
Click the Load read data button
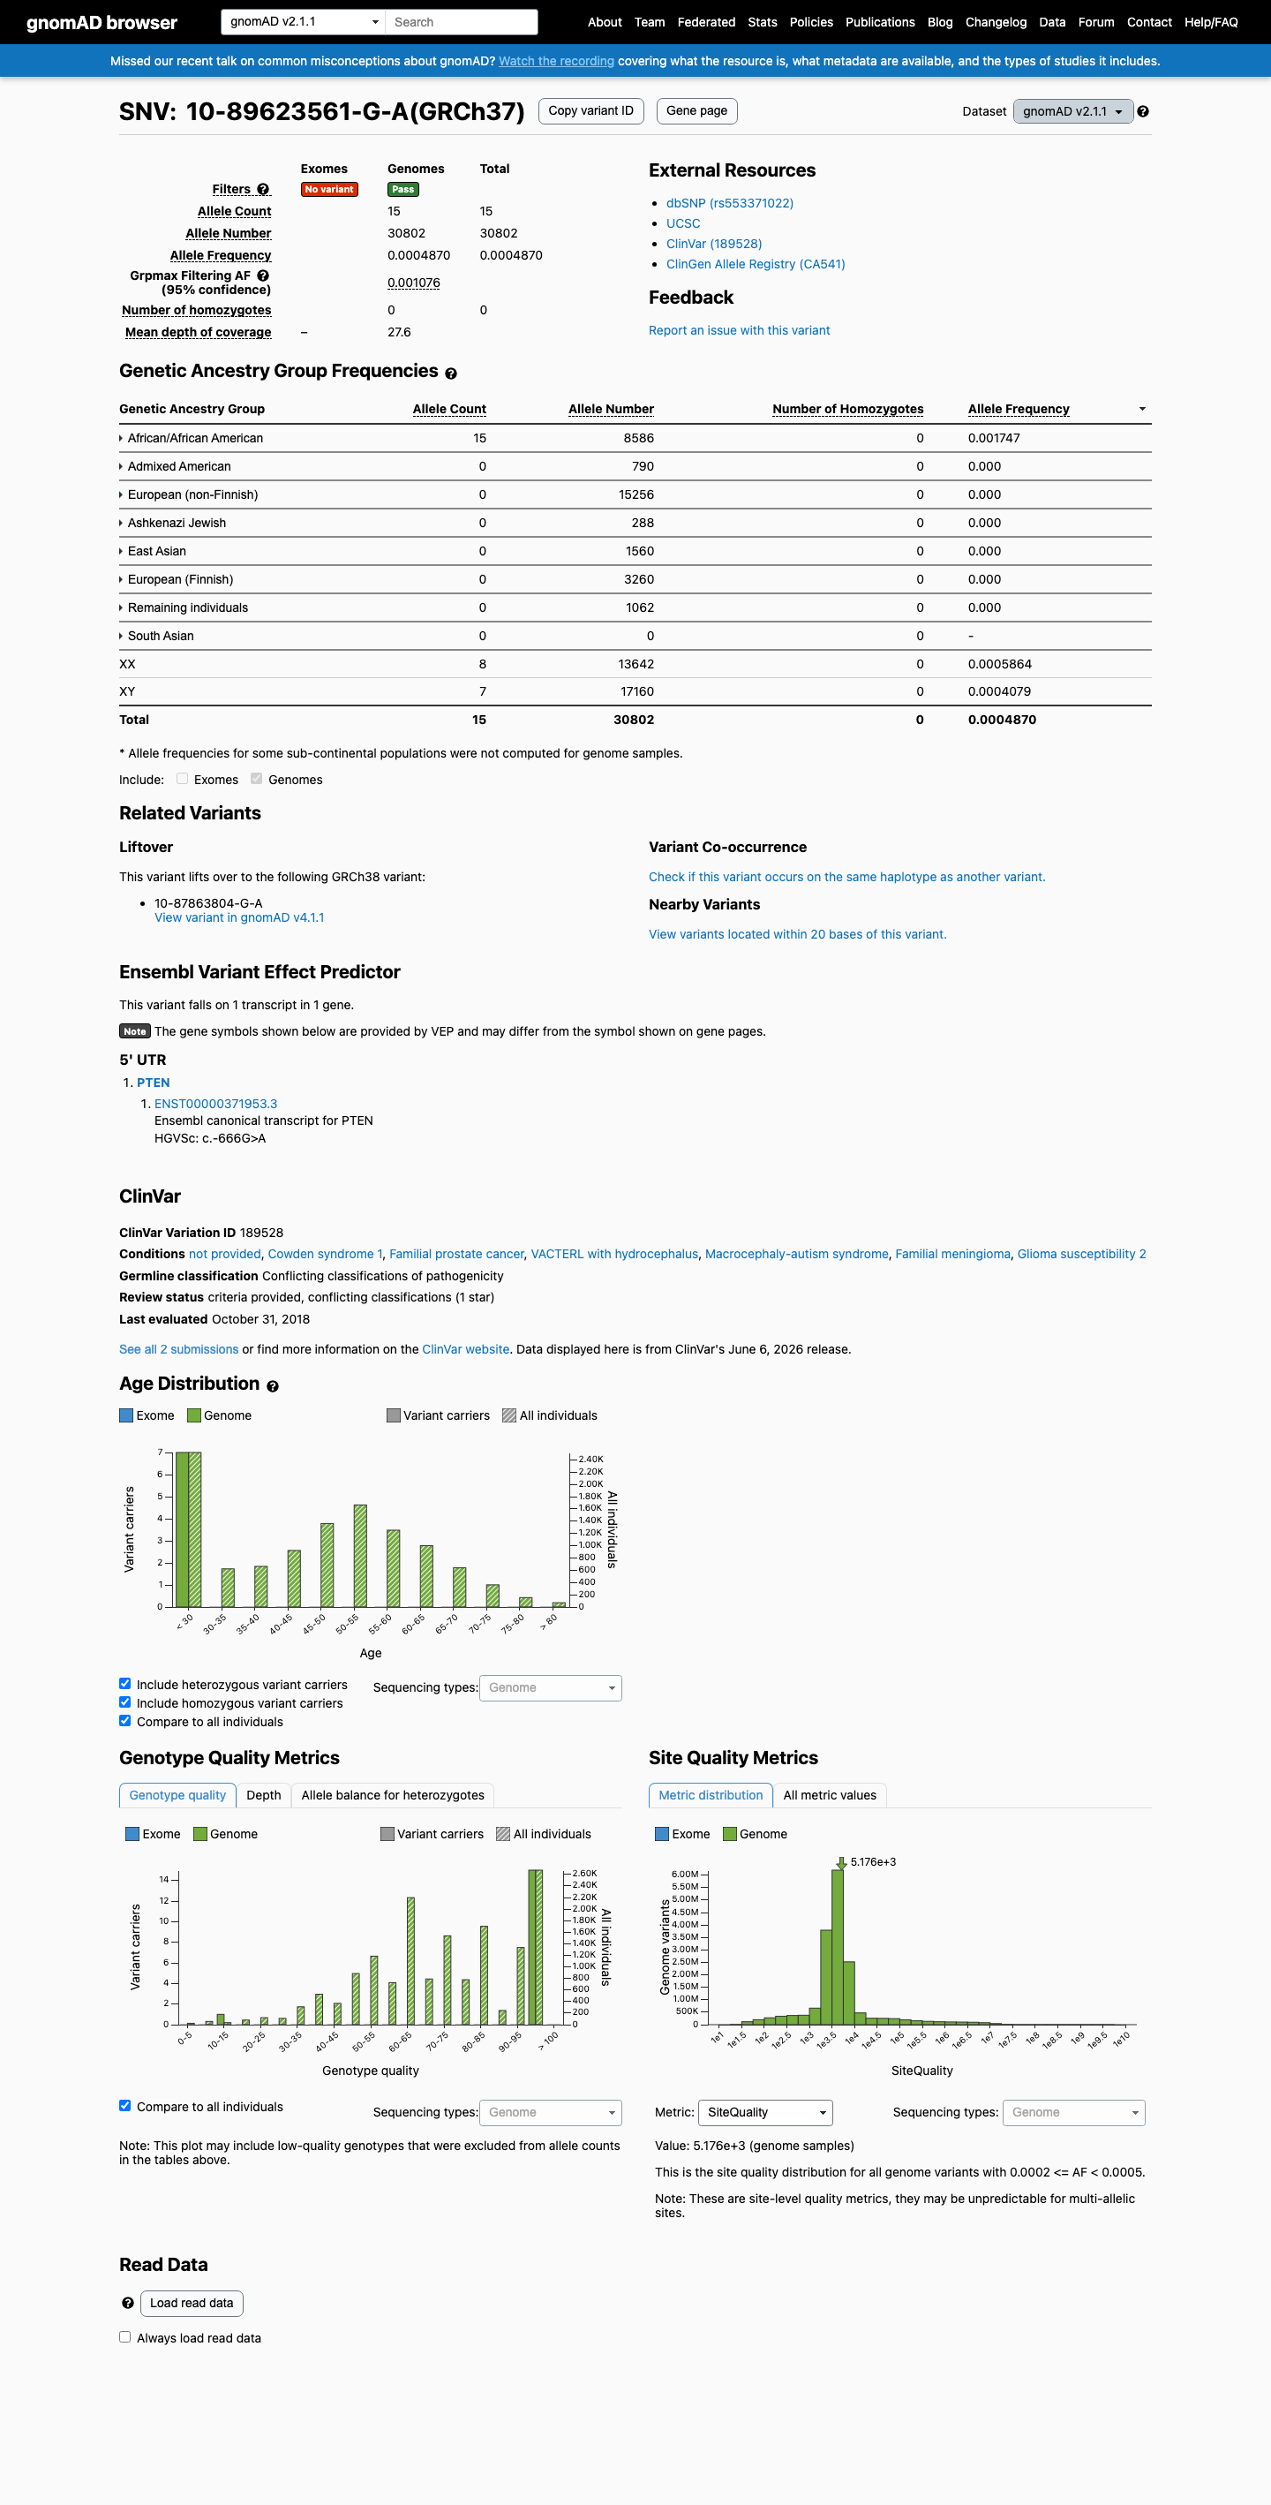(192, 2303)
